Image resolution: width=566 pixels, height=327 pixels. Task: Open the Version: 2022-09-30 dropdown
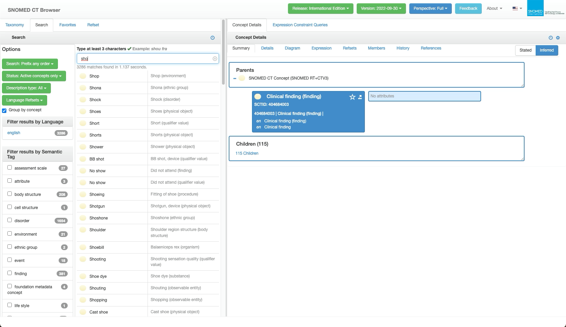(381, 8)
